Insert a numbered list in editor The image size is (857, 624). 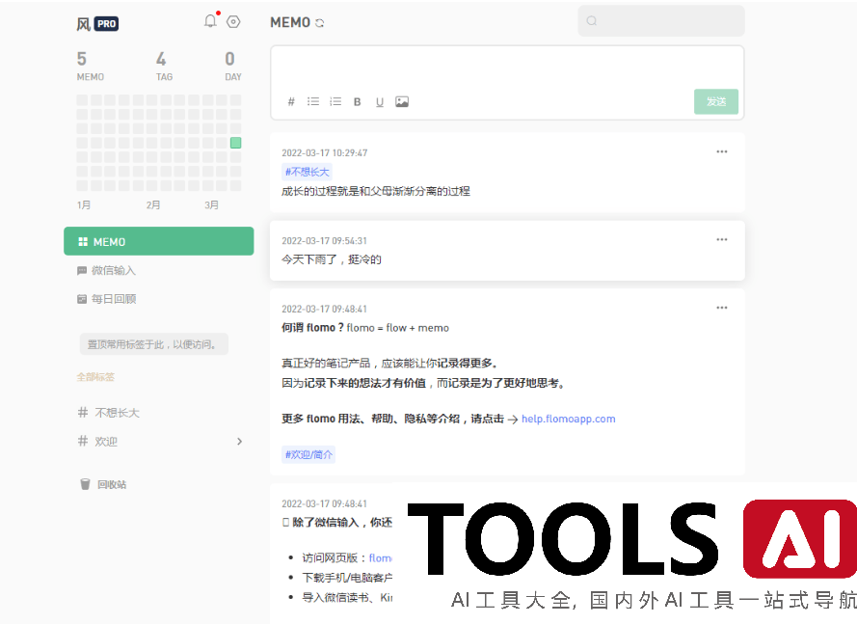[335, 102]
